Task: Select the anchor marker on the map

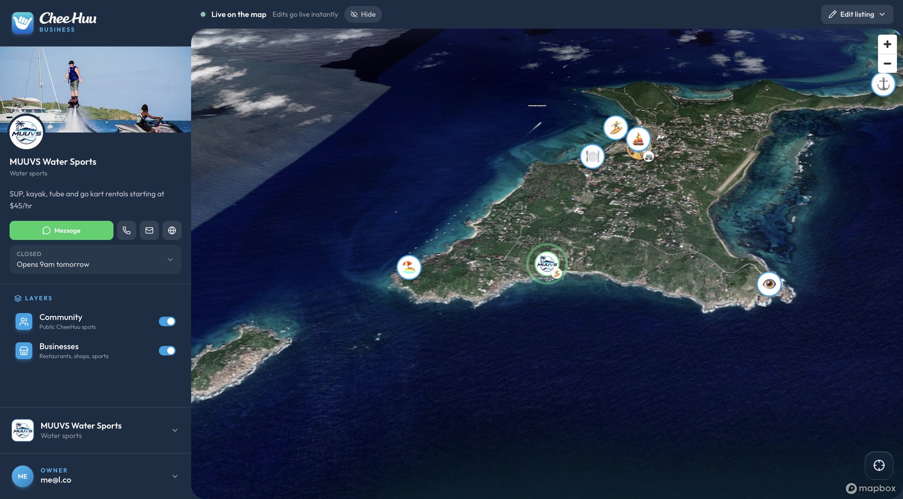Action: pyautogui.click(x=883, y=85)
